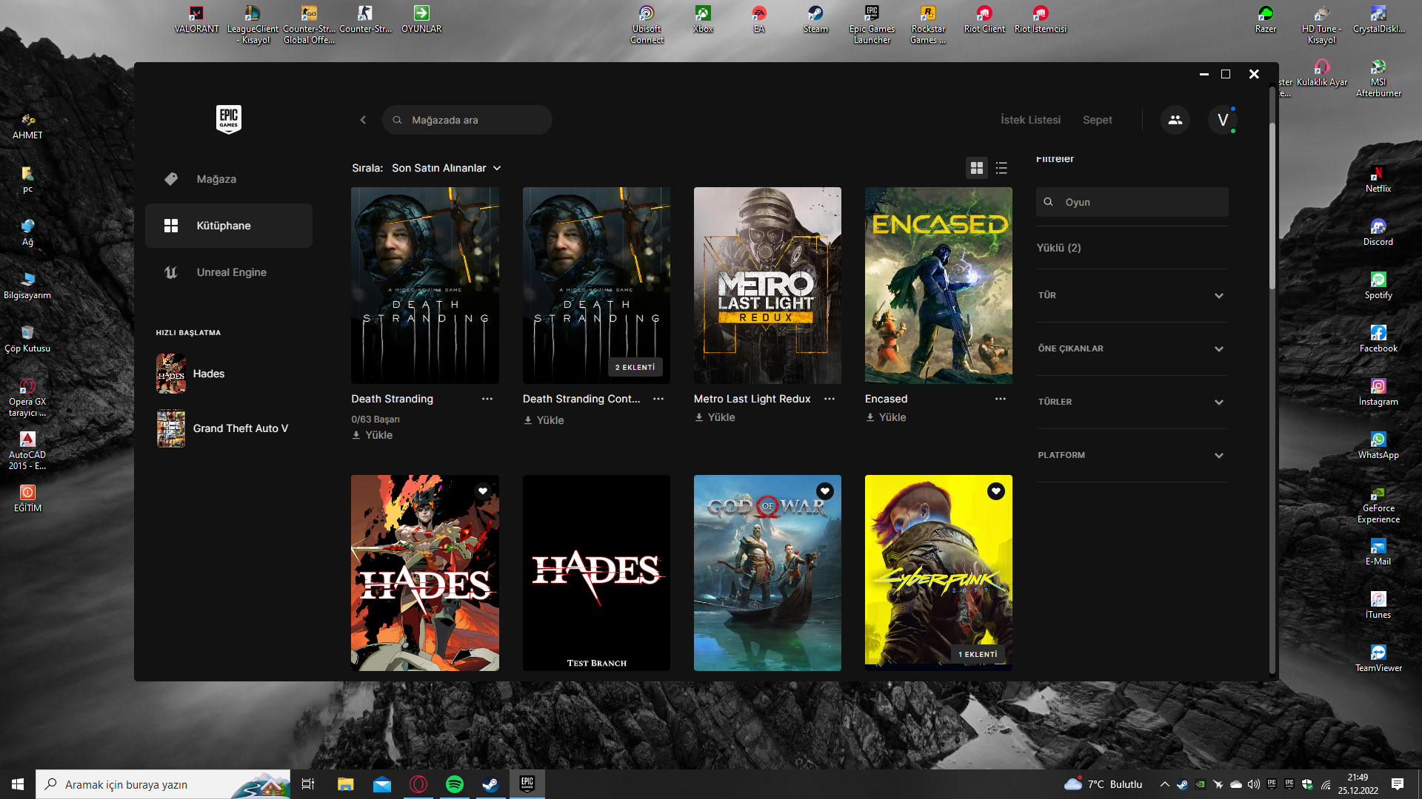Open the GeForce Experience desktop icon
Viewport: 1422px width, 799px height.
[x=1378, y=505]
